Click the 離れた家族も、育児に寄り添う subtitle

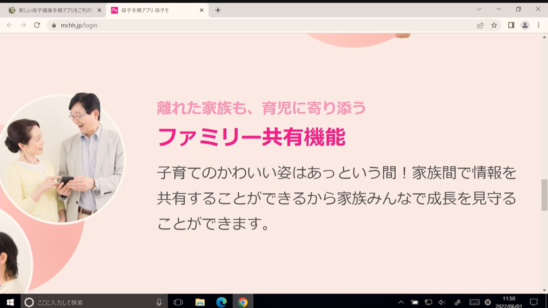(x=261, y=108)
